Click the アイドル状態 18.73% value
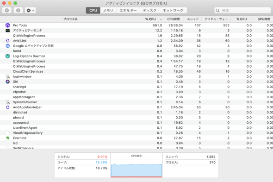273x182 pixels. pos(101,168)
